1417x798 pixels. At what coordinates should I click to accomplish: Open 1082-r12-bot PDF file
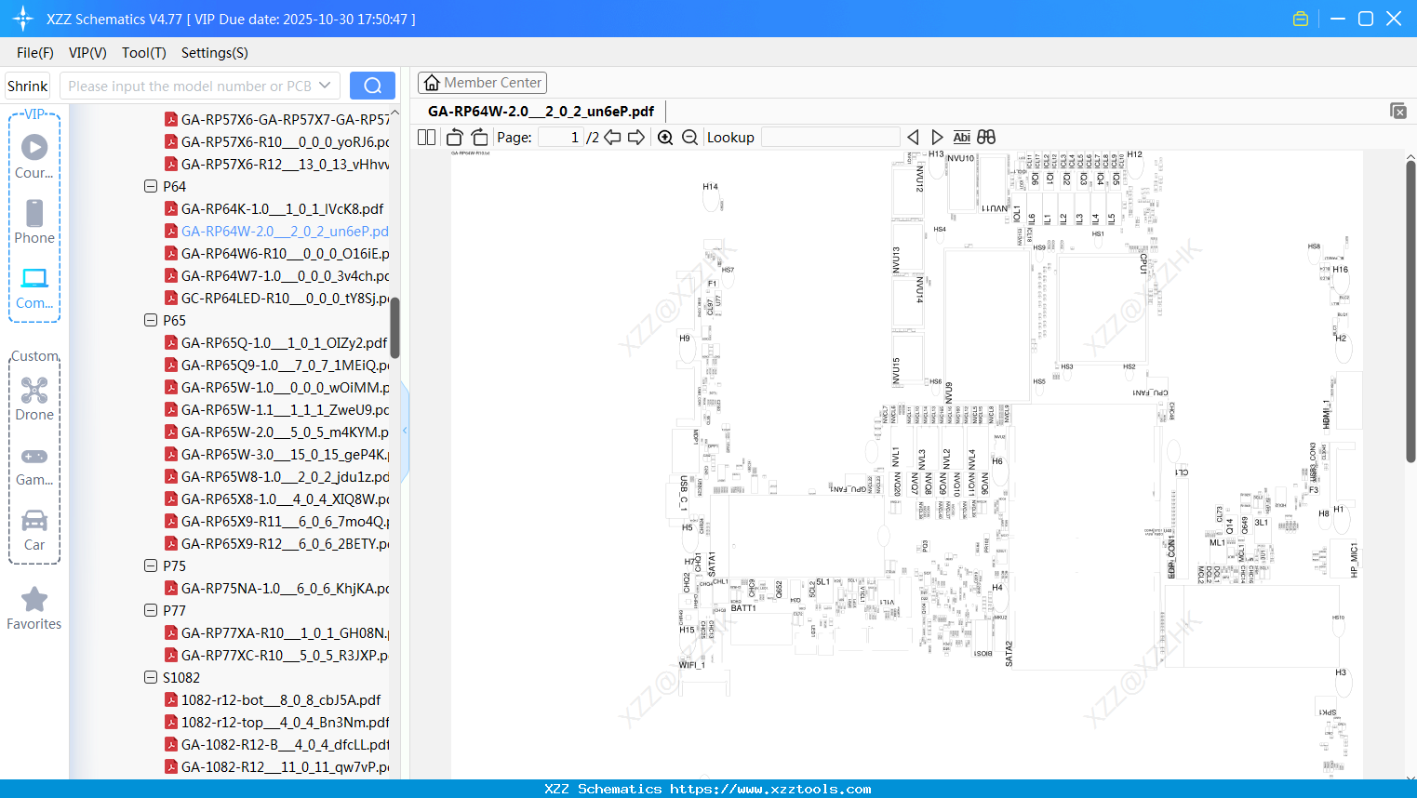pos(273,699)
